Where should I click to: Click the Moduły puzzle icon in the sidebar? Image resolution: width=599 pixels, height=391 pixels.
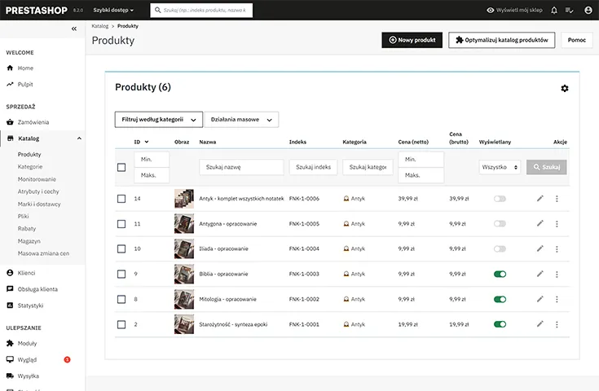click(10, 343)
